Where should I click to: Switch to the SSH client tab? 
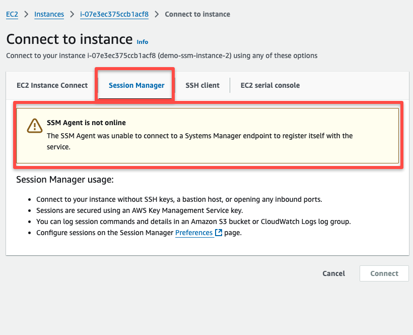(202, 85)
